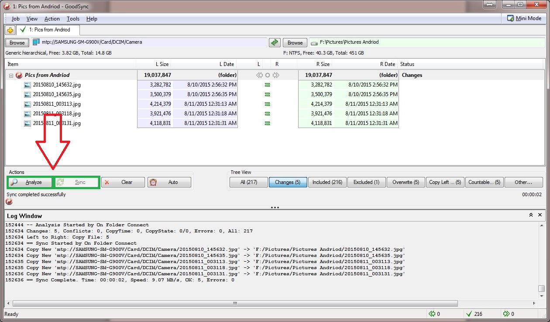Image resolution: width=550 pixels, height=322 pixels.
Task: Toggle the Included (216) filter
Action: point(327,182)
